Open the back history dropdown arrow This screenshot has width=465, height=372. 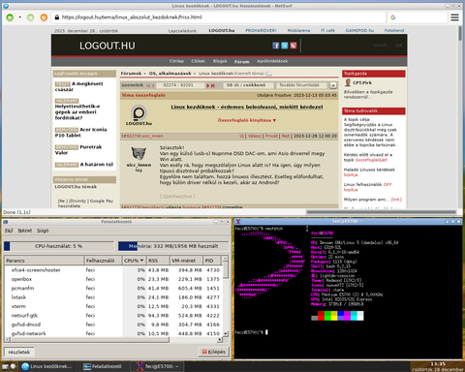20,17
